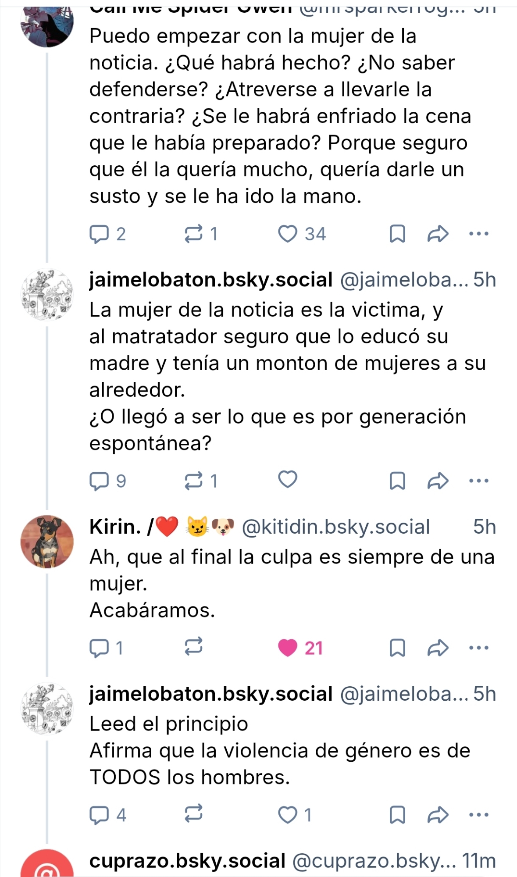Open Kirin's dog profile picture
Viewport: 517px width, 877px height.
pyautogui.click(x=47, y=542)
